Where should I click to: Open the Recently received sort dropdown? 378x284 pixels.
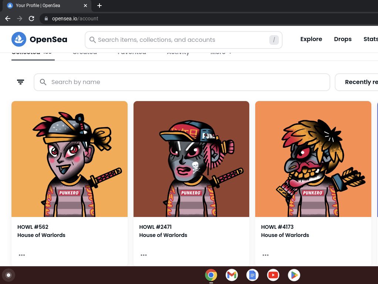pos(356,82)
